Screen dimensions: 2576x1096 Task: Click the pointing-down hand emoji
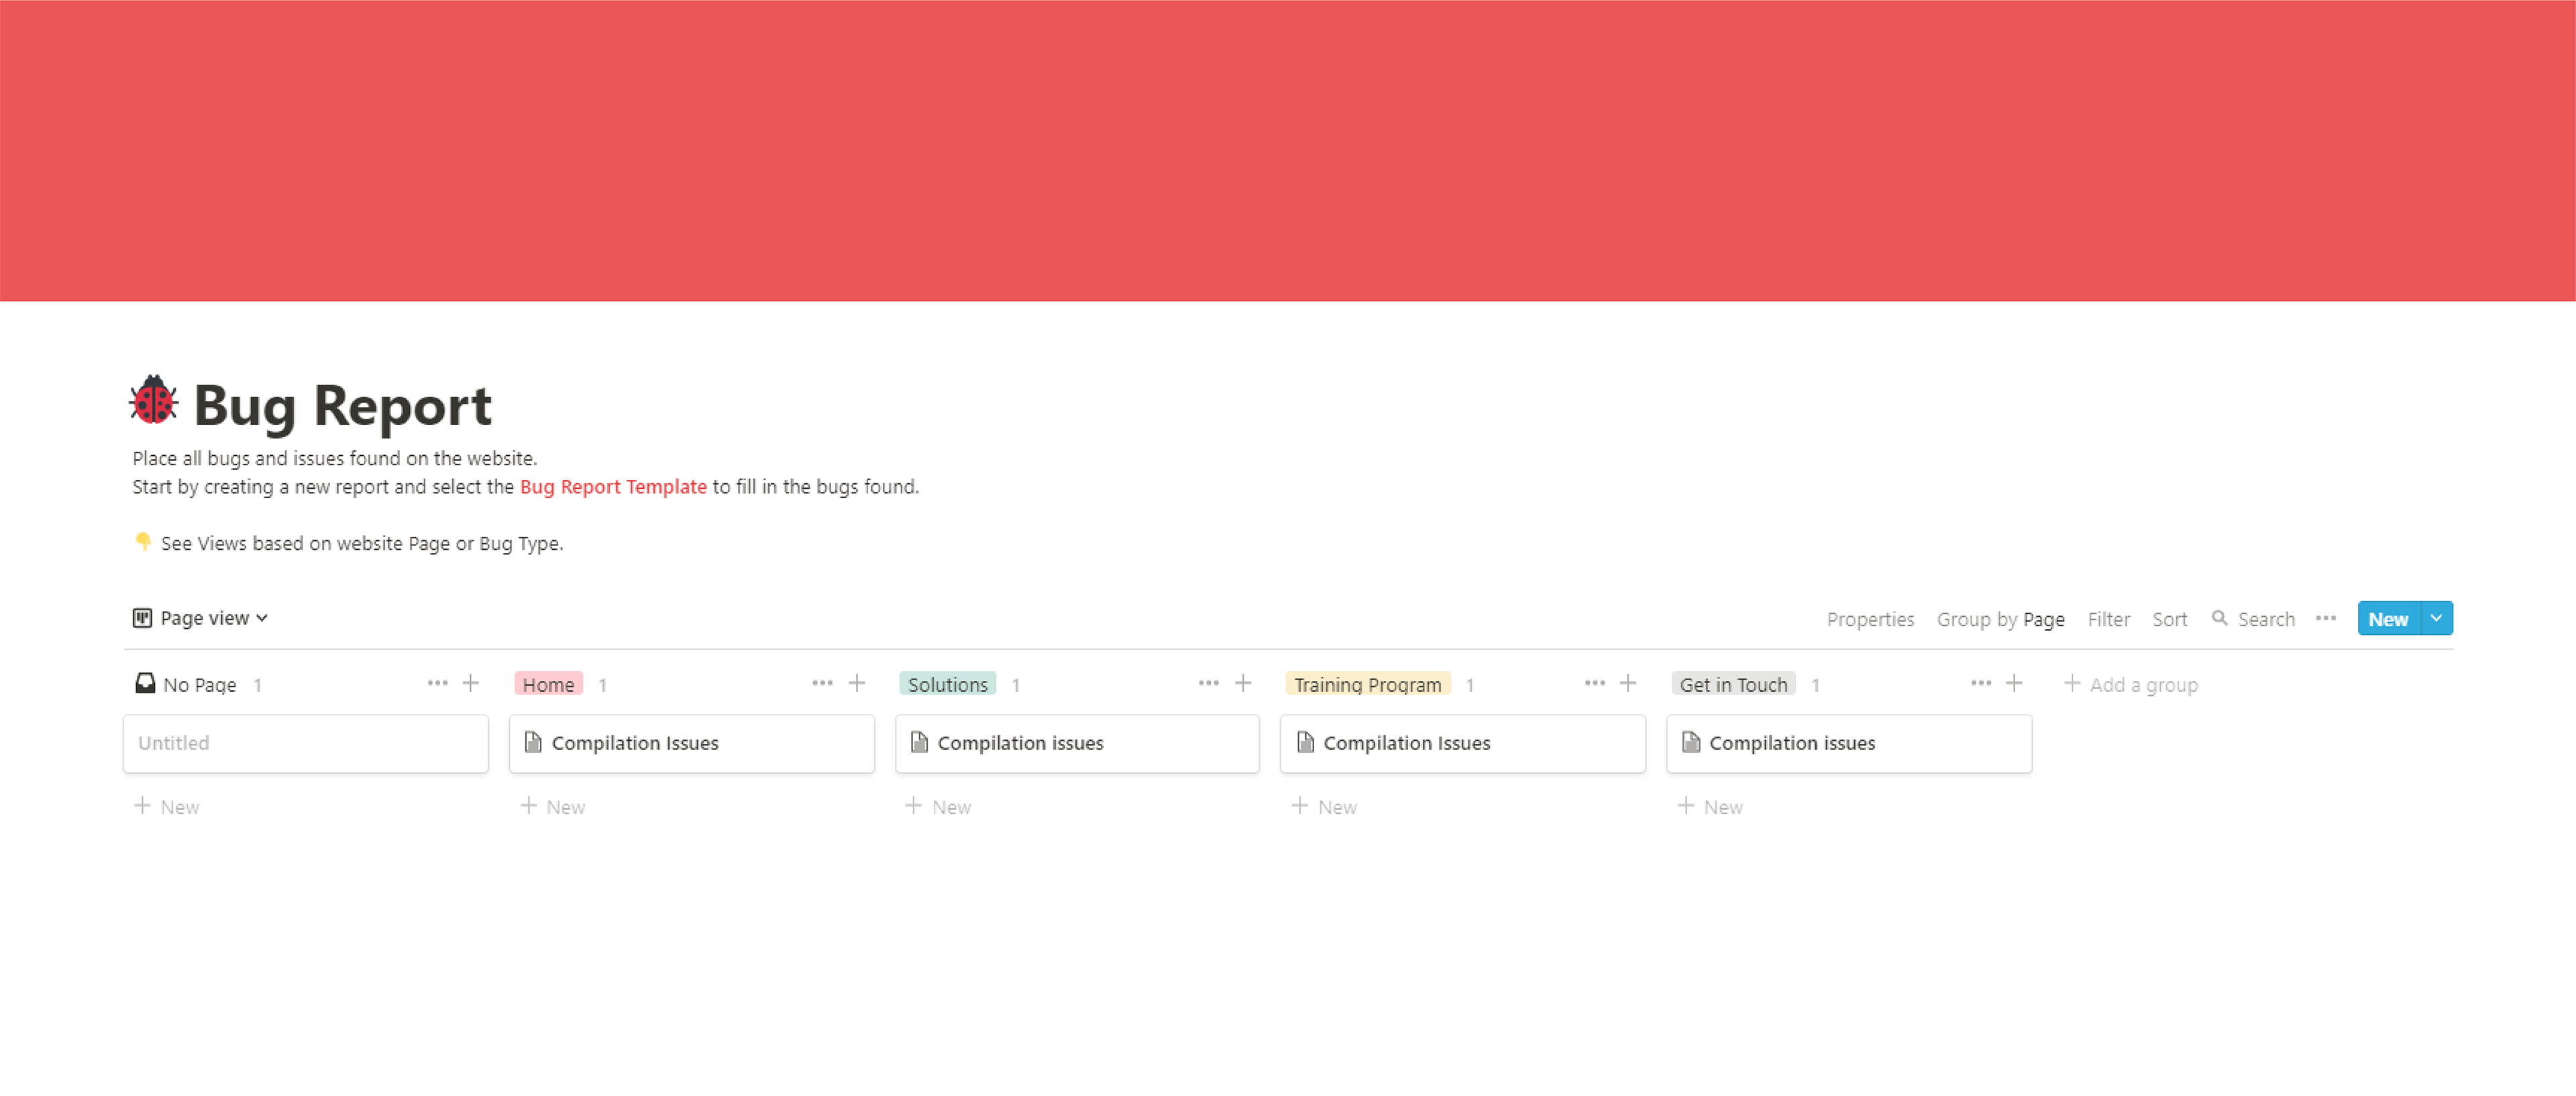pos(143,542)
